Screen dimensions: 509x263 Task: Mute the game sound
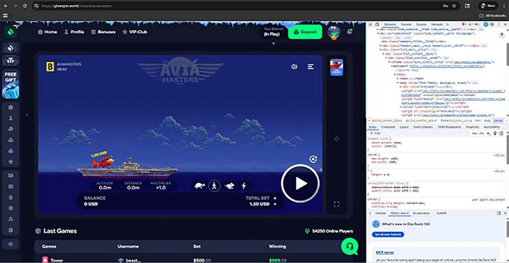click(294, 66)
